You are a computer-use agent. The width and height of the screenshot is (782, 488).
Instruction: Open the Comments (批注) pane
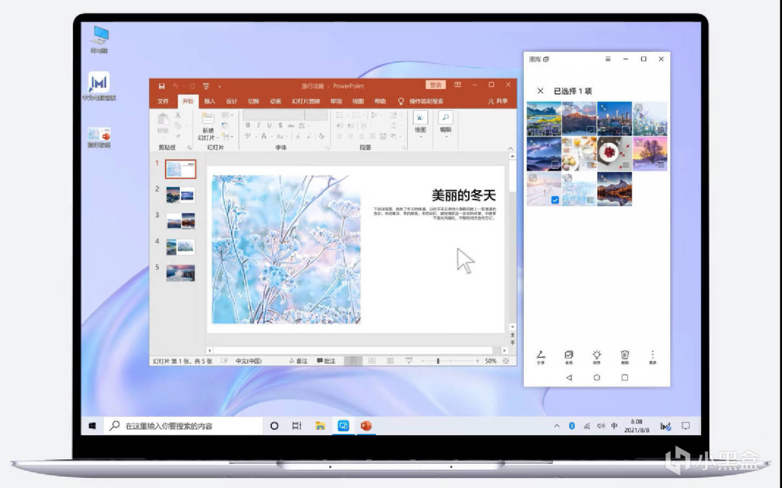click(326, 361)
